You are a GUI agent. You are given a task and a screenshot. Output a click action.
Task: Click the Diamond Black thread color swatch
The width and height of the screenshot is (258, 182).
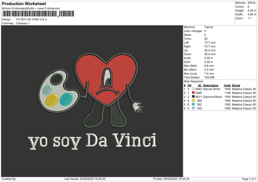(x=193, y=97)
